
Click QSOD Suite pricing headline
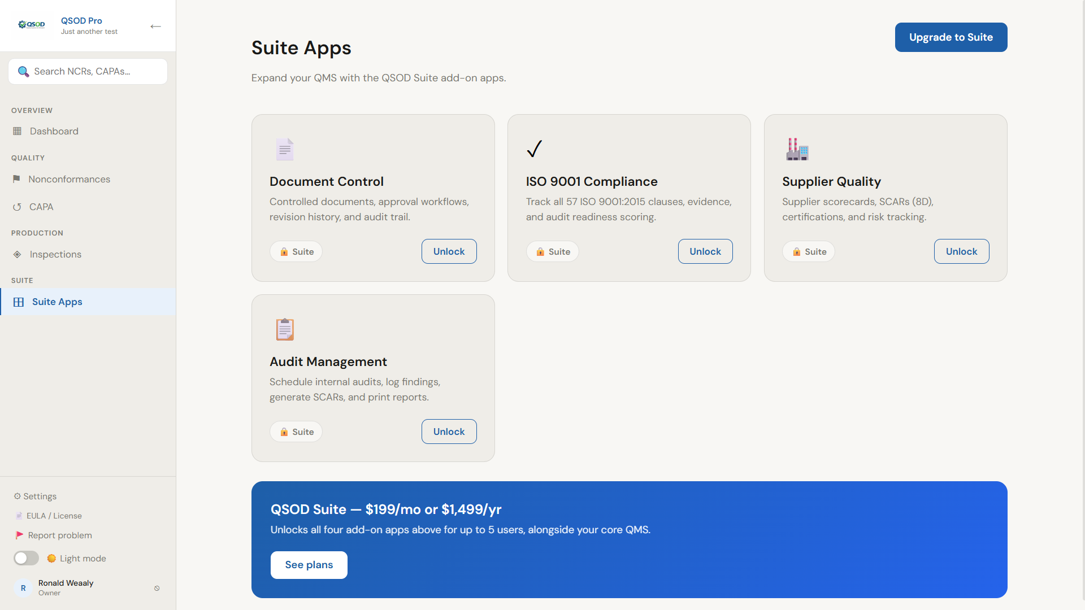click(x=386, y=509)
